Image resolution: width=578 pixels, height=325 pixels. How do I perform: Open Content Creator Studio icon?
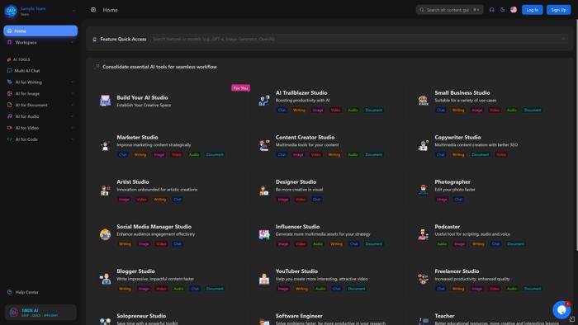pos(264,145)
